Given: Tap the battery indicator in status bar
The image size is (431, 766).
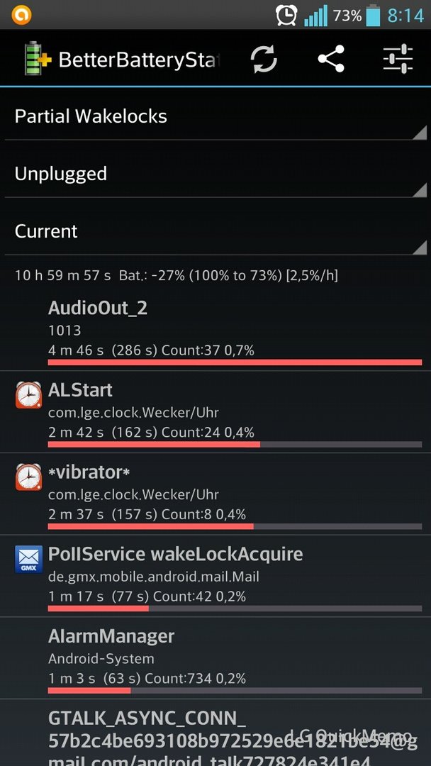Looking at the screenshot, I should (372, 15).
